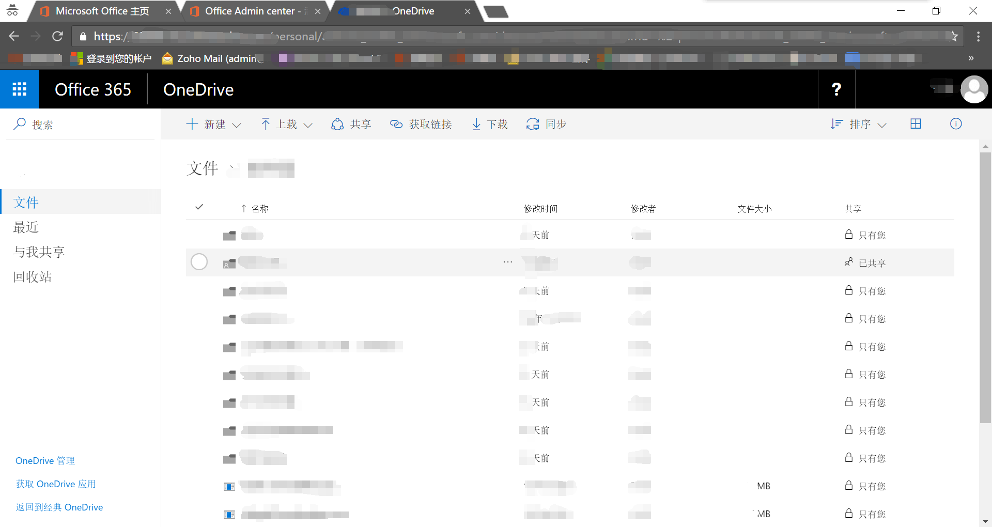Click the browser back arrow
Viewport: 992px width, 527px height.
14,36
